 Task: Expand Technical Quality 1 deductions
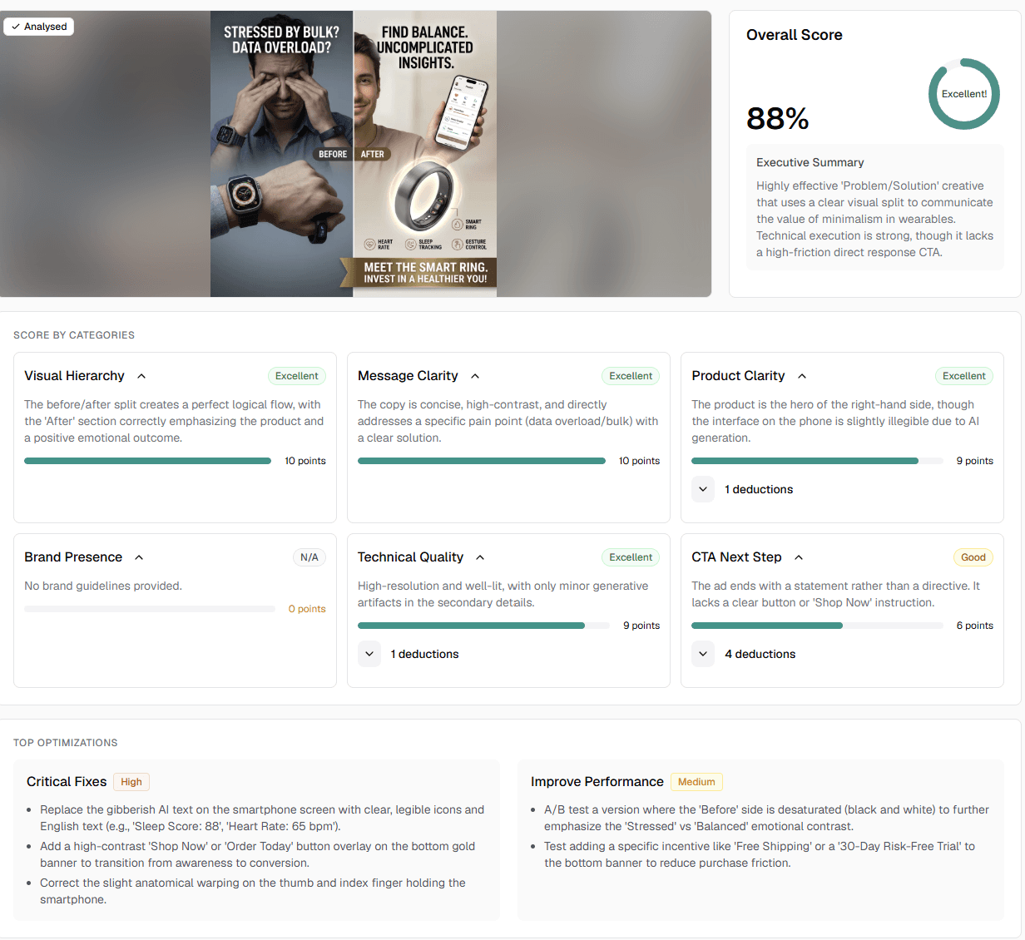tap(369, 654)
